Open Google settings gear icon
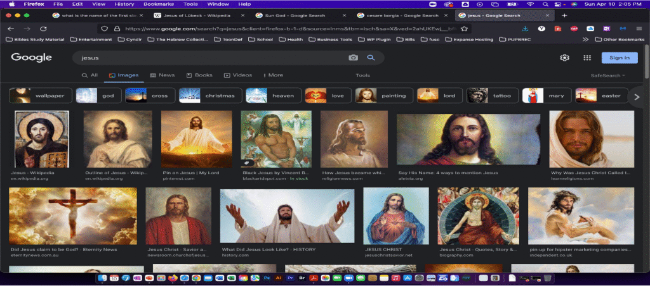650x286 pixels. pos(564,58)
